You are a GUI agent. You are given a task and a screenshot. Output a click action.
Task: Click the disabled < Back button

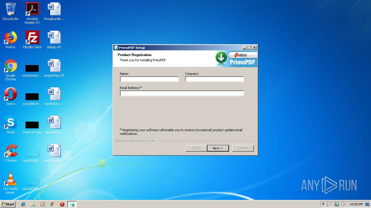click(196, 148)
